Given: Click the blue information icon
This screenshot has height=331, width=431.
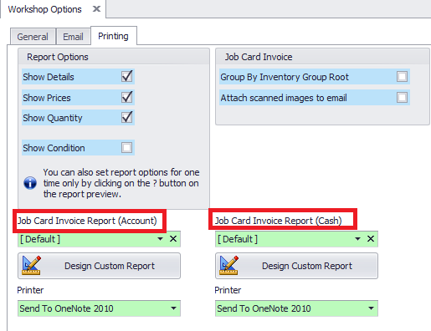Looking at the screenshot, I should tap(30, 183).
